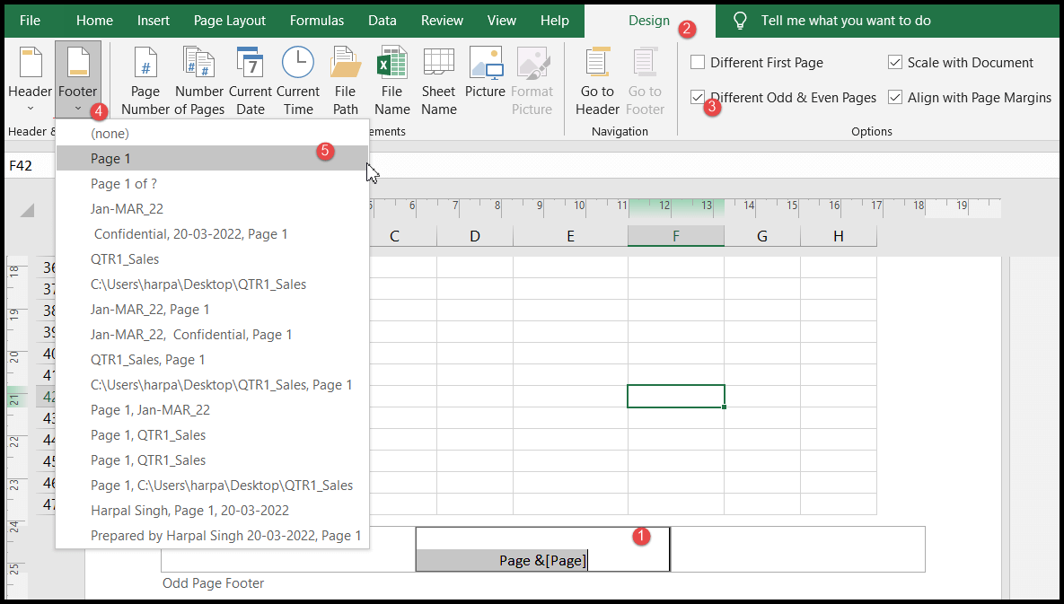This screenshot has height=604, width=1064.
Task: Insert File Name element
Action: point(391,81)
